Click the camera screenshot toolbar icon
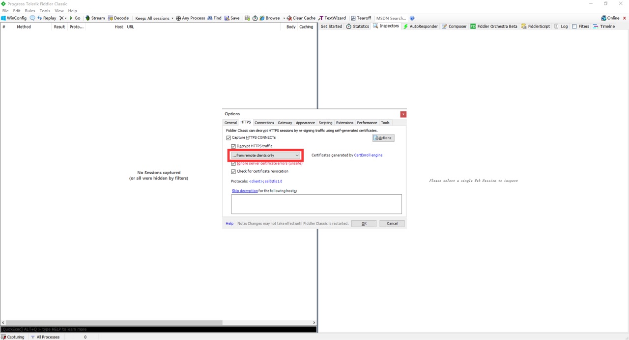Viewport: 629px width, 340px height. [247, 18]
